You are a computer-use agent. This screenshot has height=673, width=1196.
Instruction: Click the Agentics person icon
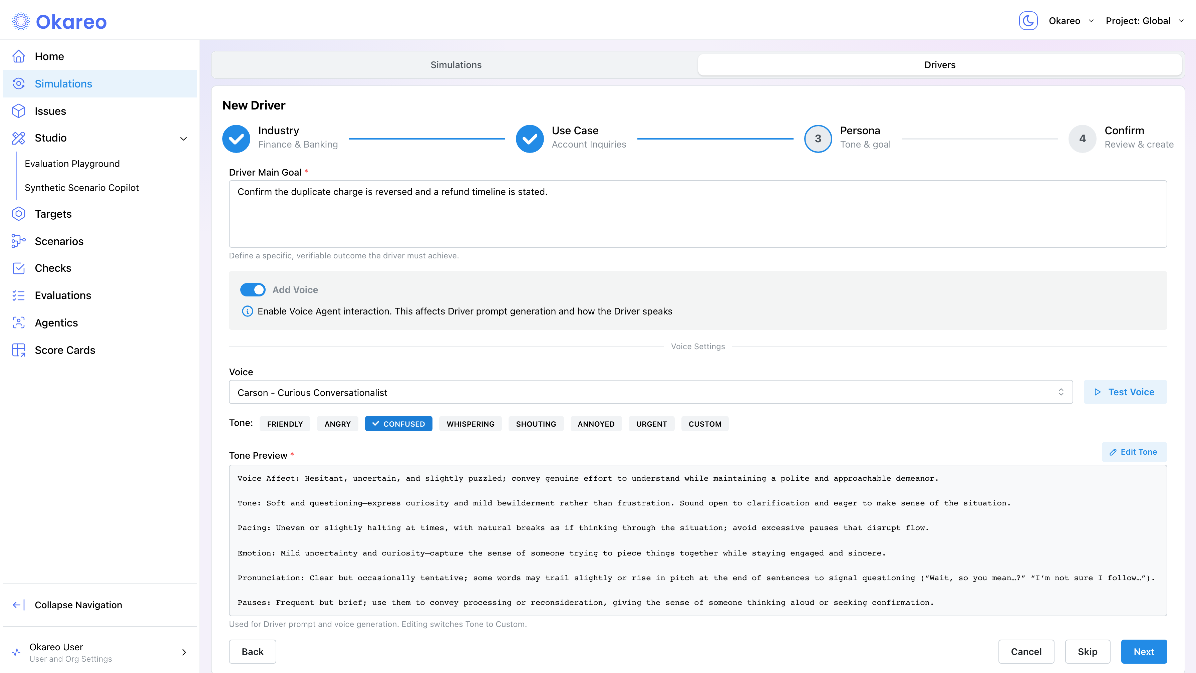coord(19,323)
